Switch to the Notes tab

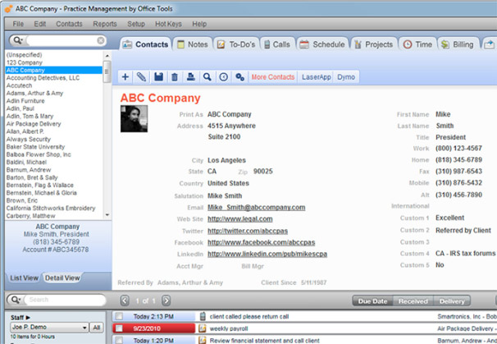click(193, 44)
